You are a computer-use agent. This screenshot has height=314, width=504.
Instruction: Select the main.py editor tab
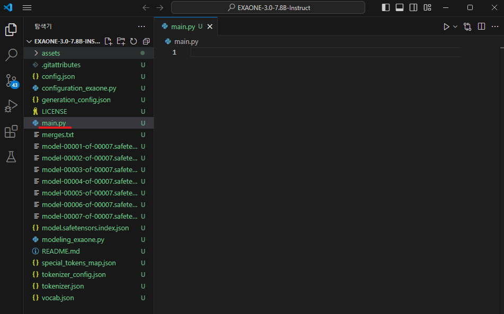[186, 26]
